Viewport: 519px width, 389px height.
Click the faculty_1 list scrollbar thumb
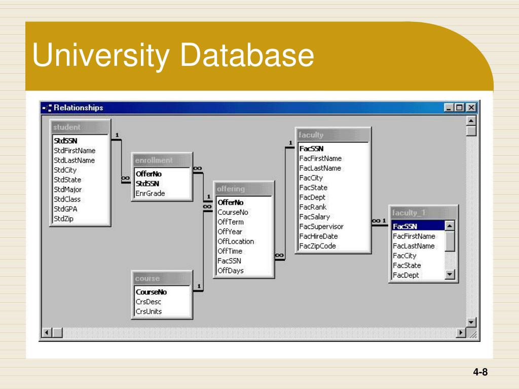[x=450, y=241]
